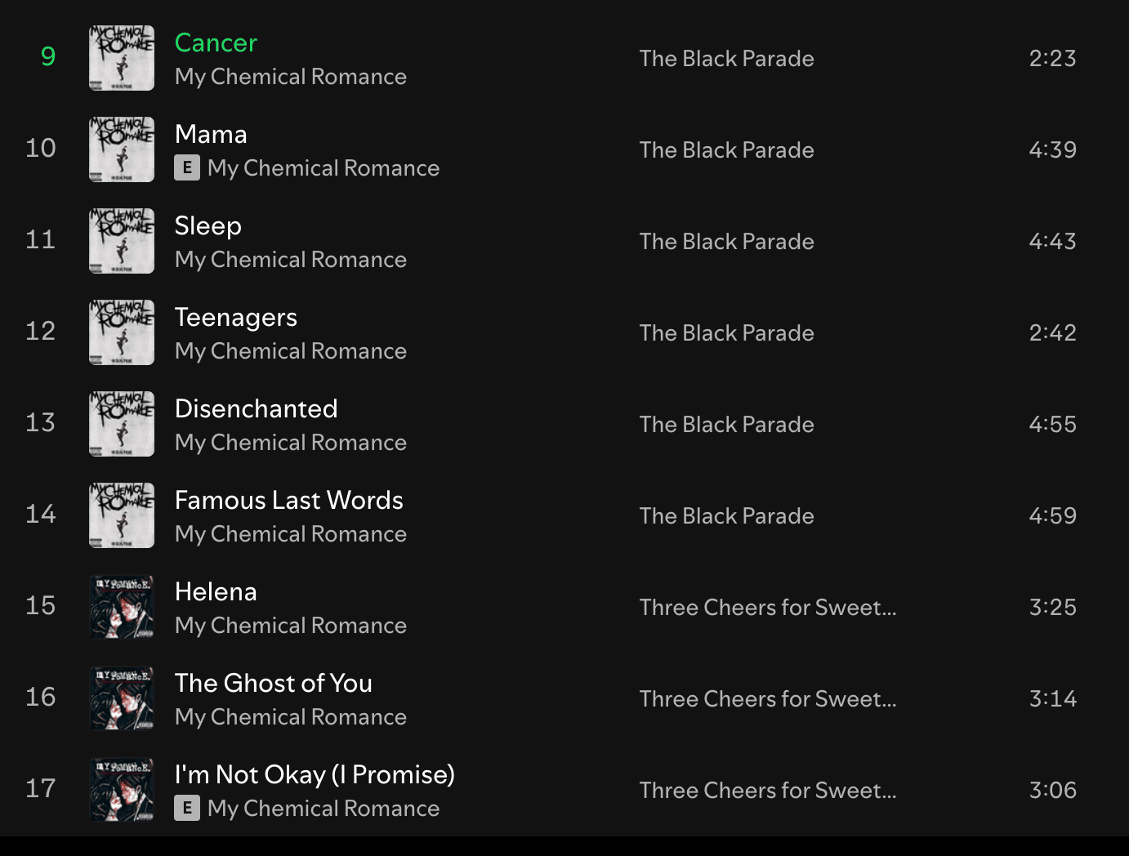Open the Helena album artwork
Viewport: 1129px width, 856px height.
(122, 607)
